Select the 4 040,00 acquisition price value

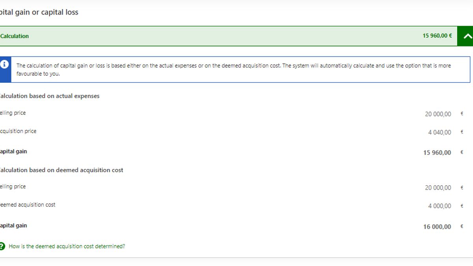coord(439,132)
